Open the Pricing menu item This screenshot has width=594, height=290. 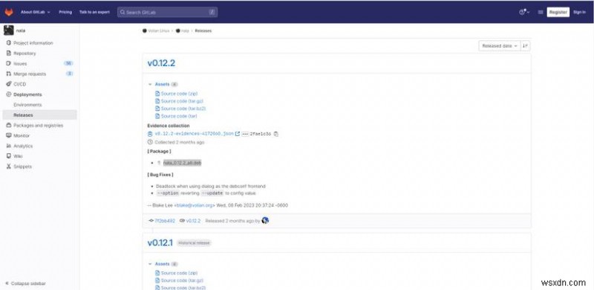65,12
